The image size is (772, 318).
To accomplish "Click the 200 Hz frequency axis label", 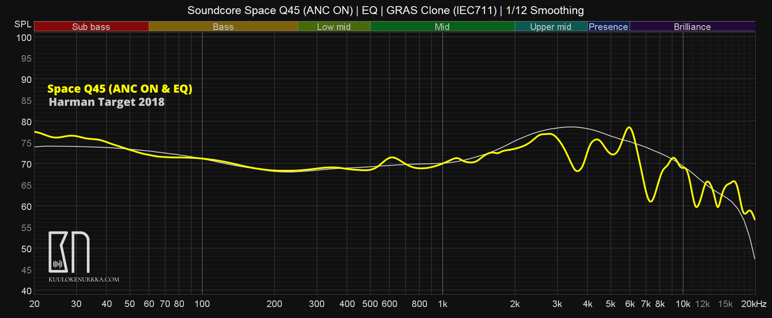I will click(274, 304).
